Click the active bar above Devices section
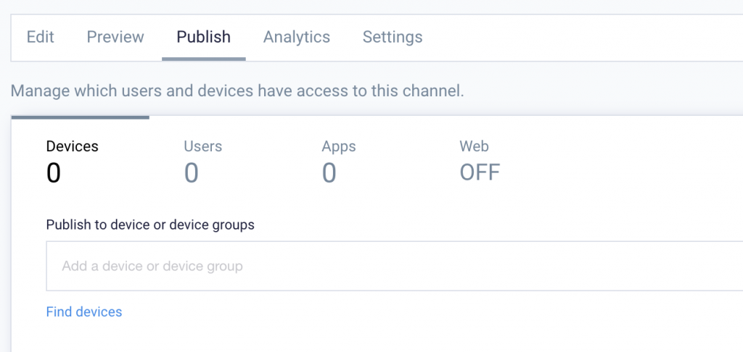The height and width of the screenshot is (352, 743). [80, 117]
